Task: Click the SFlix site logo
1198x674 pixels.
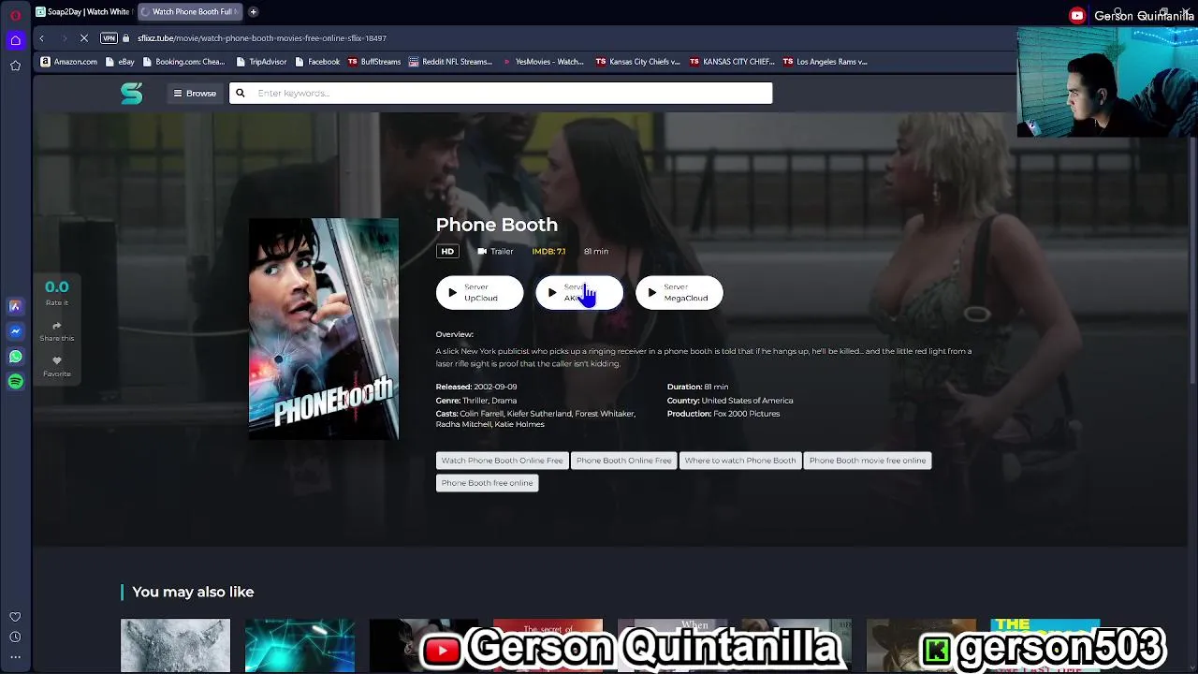Action: (x=131, y=93)
